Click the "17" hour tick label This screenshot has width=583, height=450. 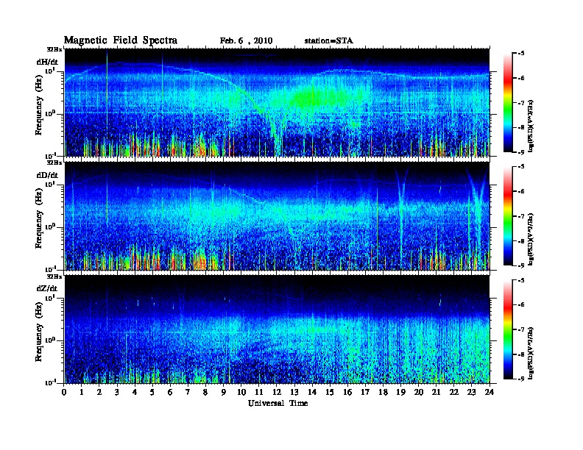pos(365,392)
